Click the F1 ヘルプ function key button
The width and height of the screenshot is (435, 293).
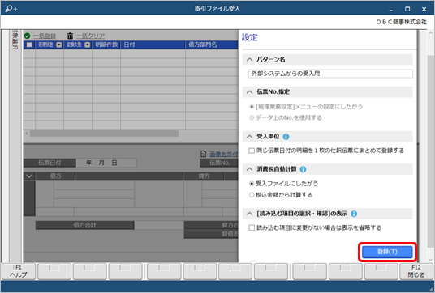pyautogui.click(x=19, y=271)
